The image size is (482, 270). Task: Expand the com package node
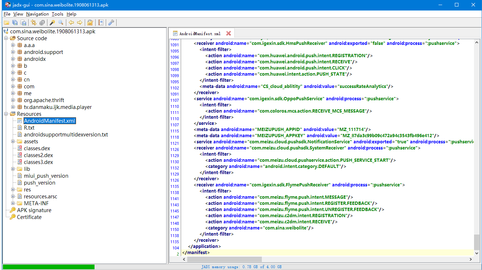coord(13,87)
